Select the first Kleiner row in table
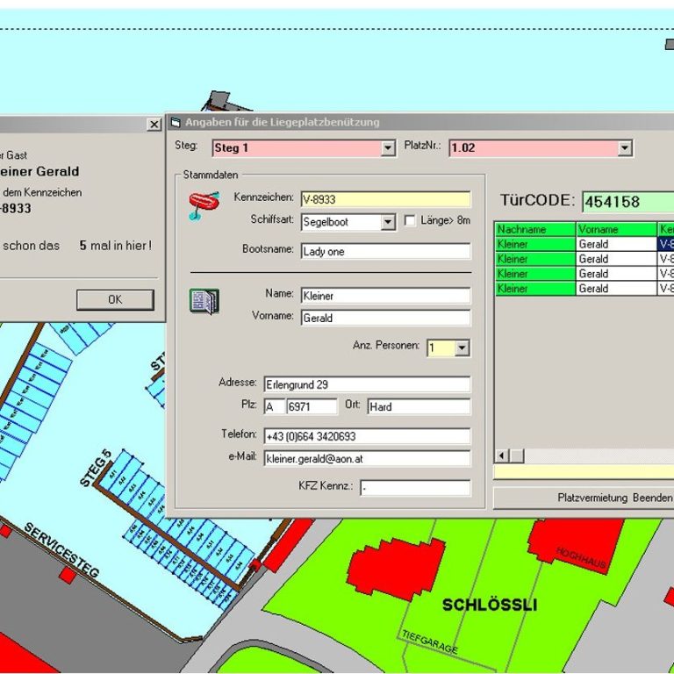Screen dimensions: 674x674 (534, 244)
